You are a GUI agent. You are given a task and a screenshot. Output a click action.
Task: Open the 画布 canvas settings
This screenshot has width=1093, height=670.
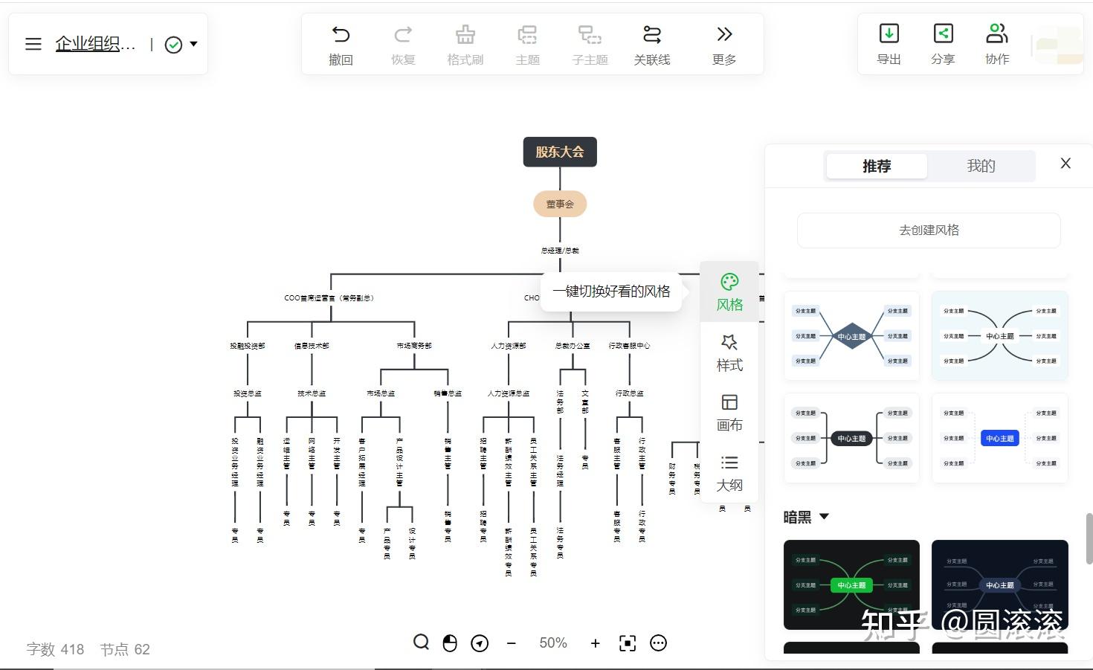tap(729, 402)
